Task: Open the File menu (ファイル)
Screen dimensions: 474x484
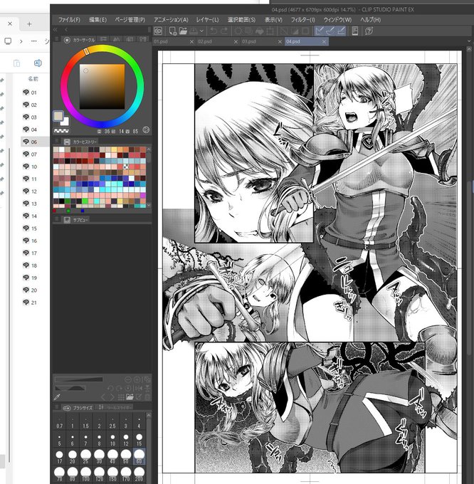Action: pos(69,20)
